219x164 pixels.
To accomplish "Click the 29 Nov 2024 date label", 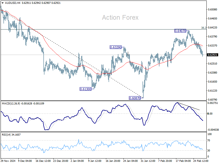I will pos(8,161).
